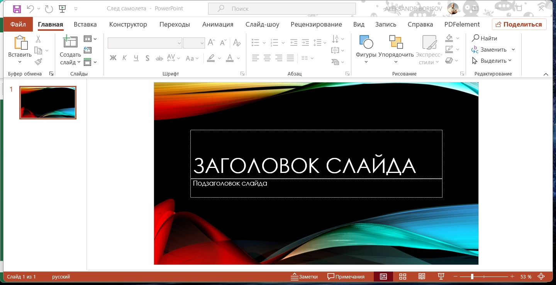Viewport: 556px width, 285px height.
Task: Switch to the Animation (Анимация) tab
Action: [218, 24]
